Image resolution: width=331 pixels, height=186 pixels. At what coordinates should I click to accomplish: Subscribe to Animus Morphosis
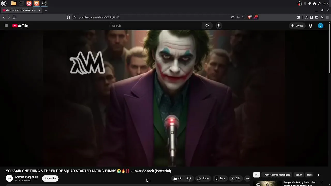coord(50,179)
